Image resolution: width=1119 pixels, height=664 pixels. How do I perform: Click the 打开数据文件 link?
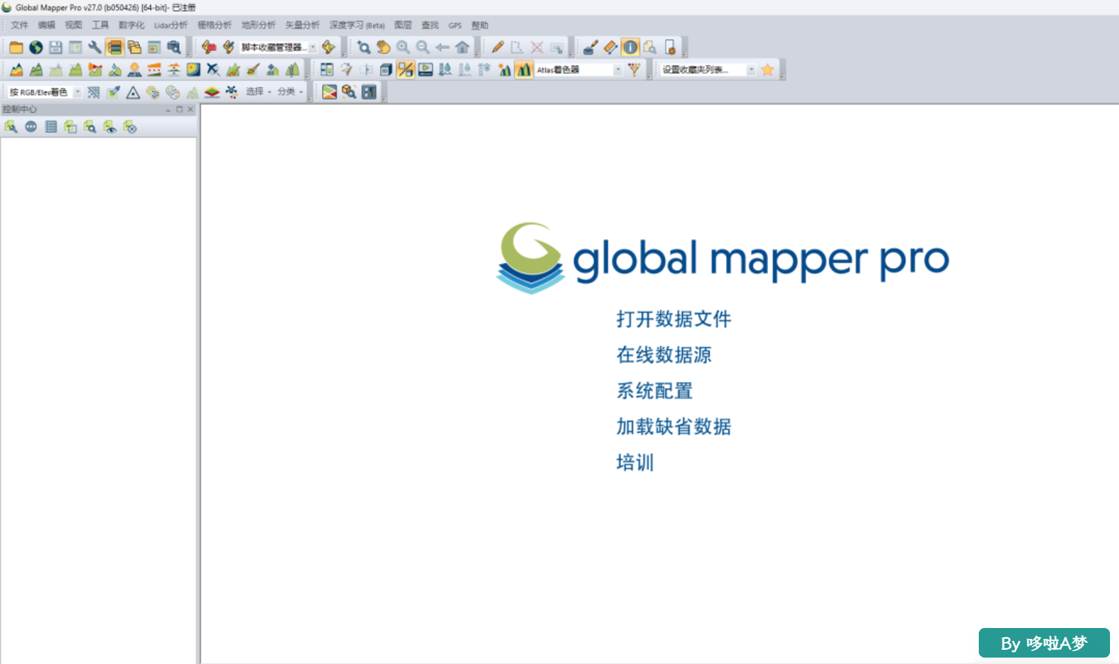pos(674,319)
